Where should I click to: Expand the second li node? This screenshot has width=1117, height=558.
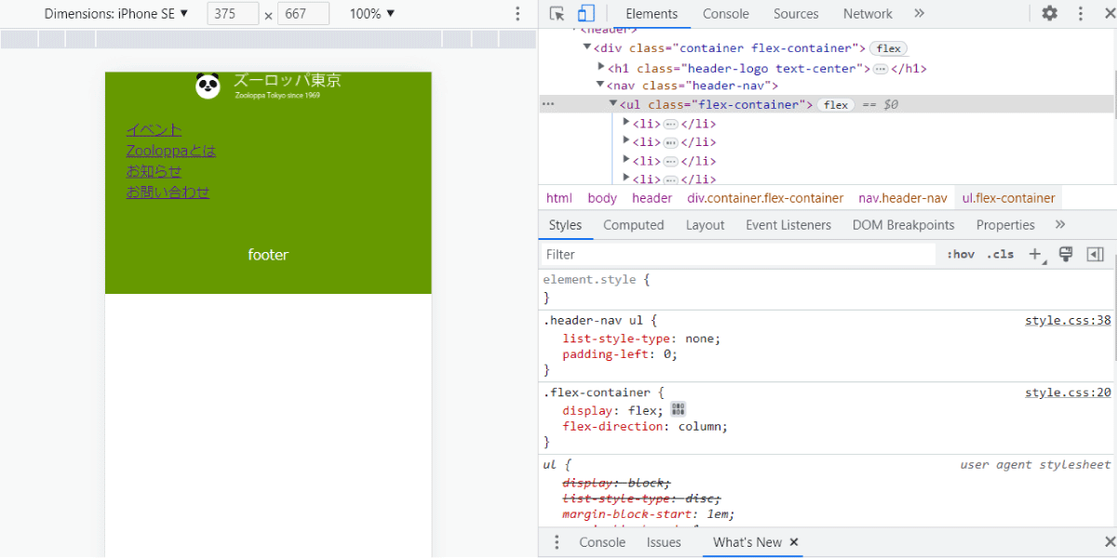pyautogui.click(x=626, y=141)
